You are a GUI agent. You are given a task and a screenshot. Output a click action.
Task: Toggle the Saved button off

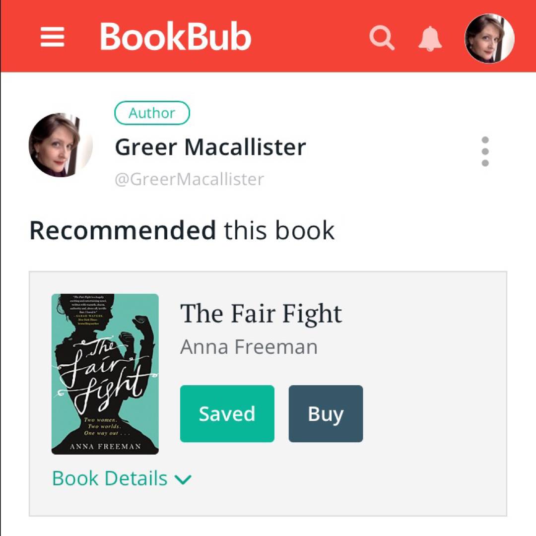(x=227, y=413)
